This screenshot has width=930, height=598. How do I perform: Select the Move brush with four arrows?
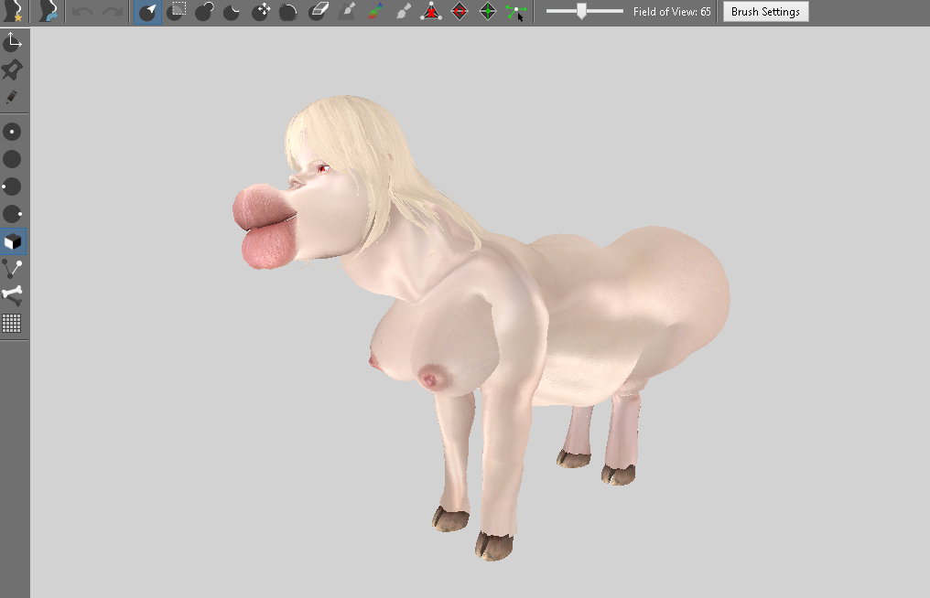tap(260, 11)
